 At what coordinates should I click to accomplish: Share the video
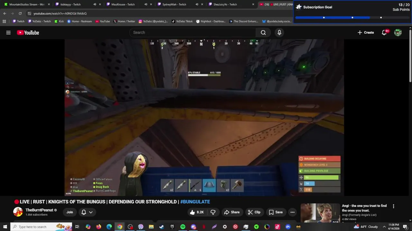[232, 212]
